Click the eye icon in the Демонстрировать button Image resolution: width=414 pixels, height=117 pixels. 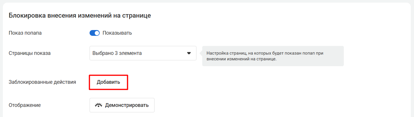click(99, 105)
